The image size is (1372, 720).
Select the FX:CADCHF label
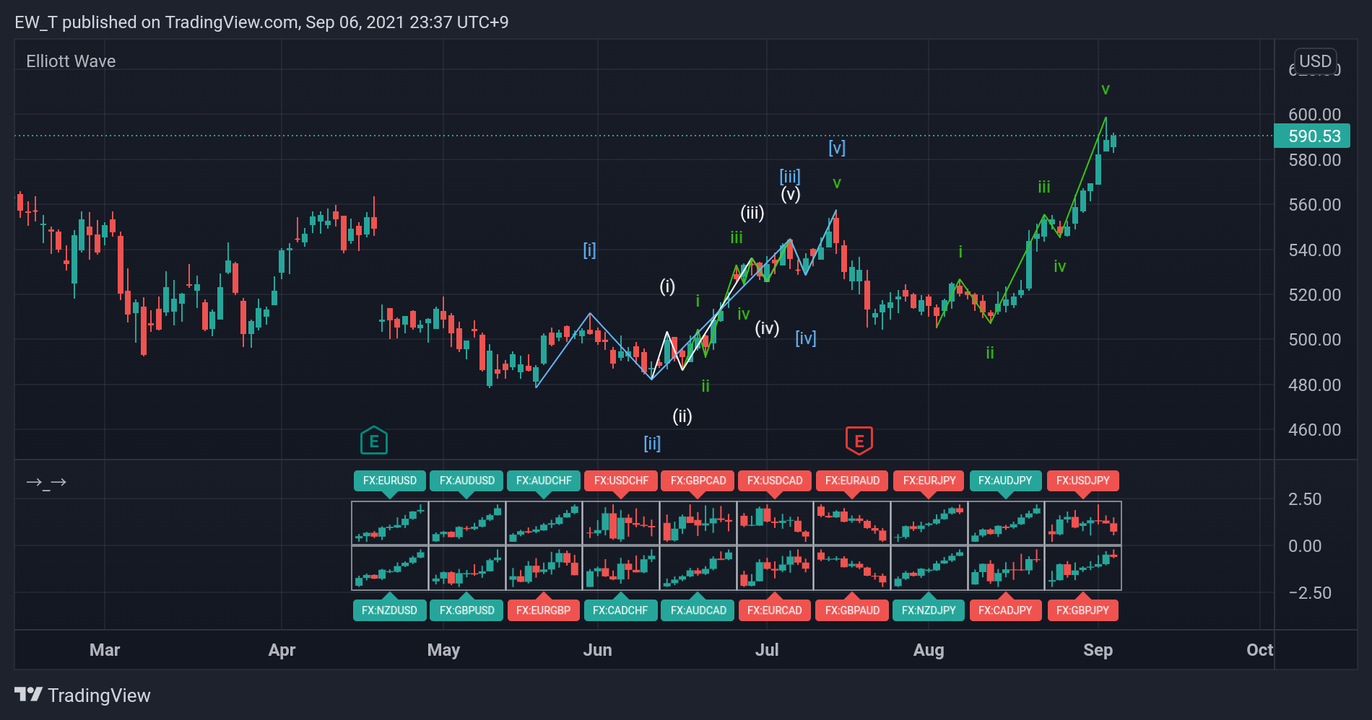(x=620, y=610)
